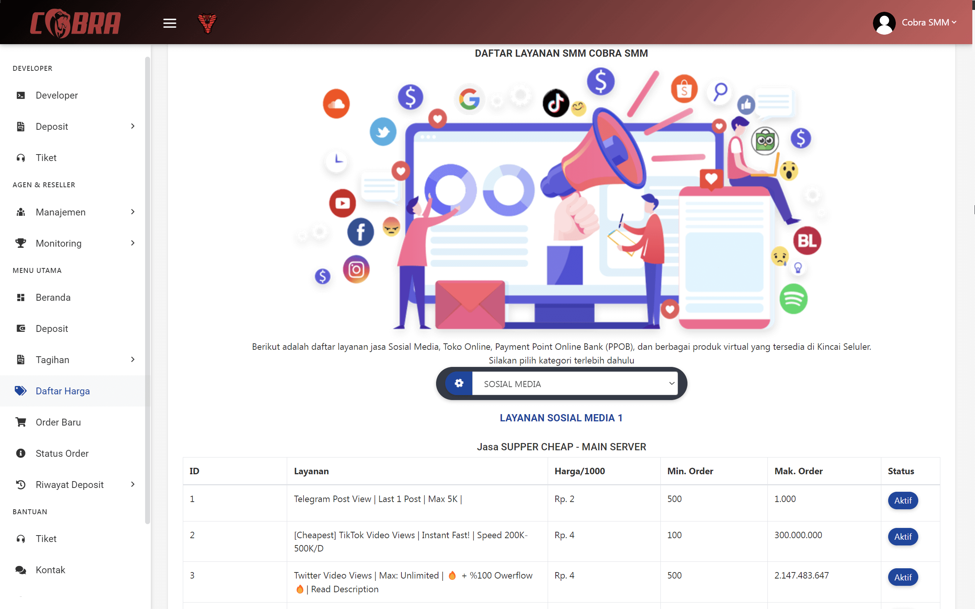
Task: Expand the Tagihan submenu arrow
Action: coord(133,360)
